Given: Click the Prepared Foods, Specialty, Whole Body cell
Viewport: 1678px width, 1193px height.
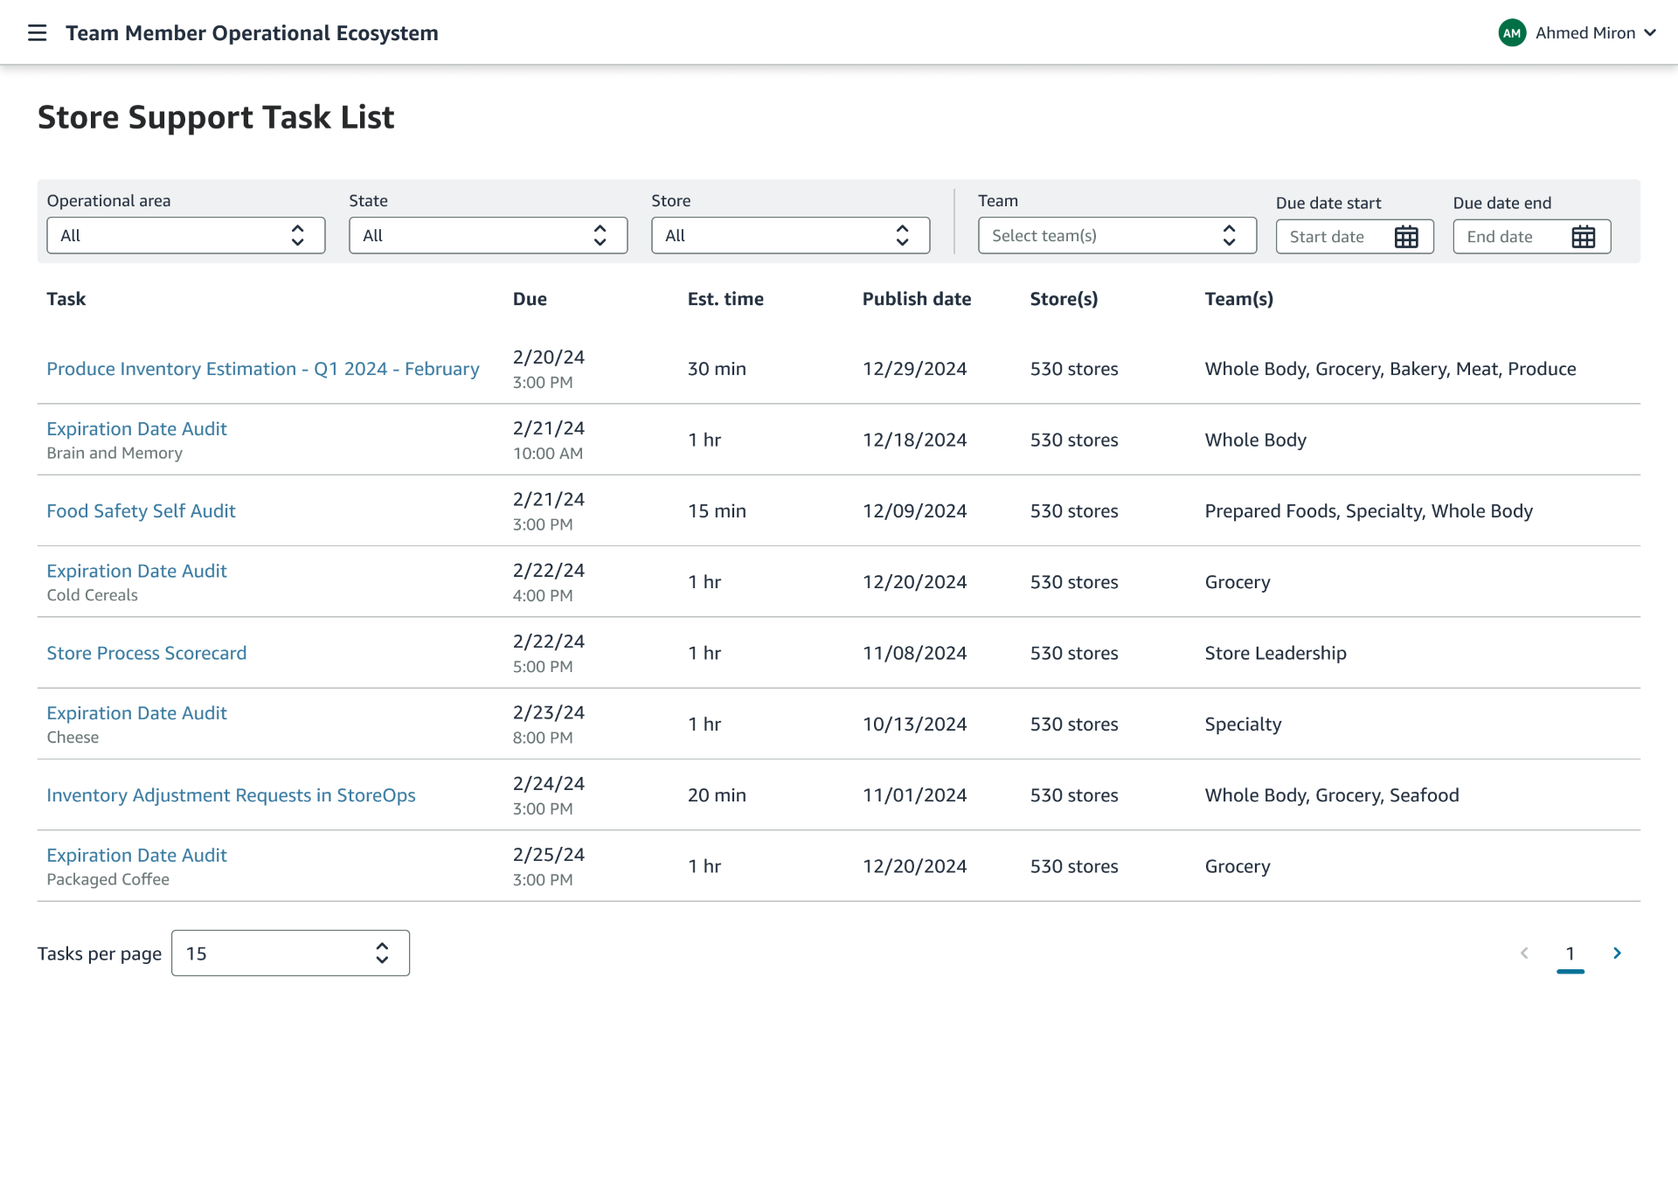Looking at the screenshot, I should tap(1369, 511).
